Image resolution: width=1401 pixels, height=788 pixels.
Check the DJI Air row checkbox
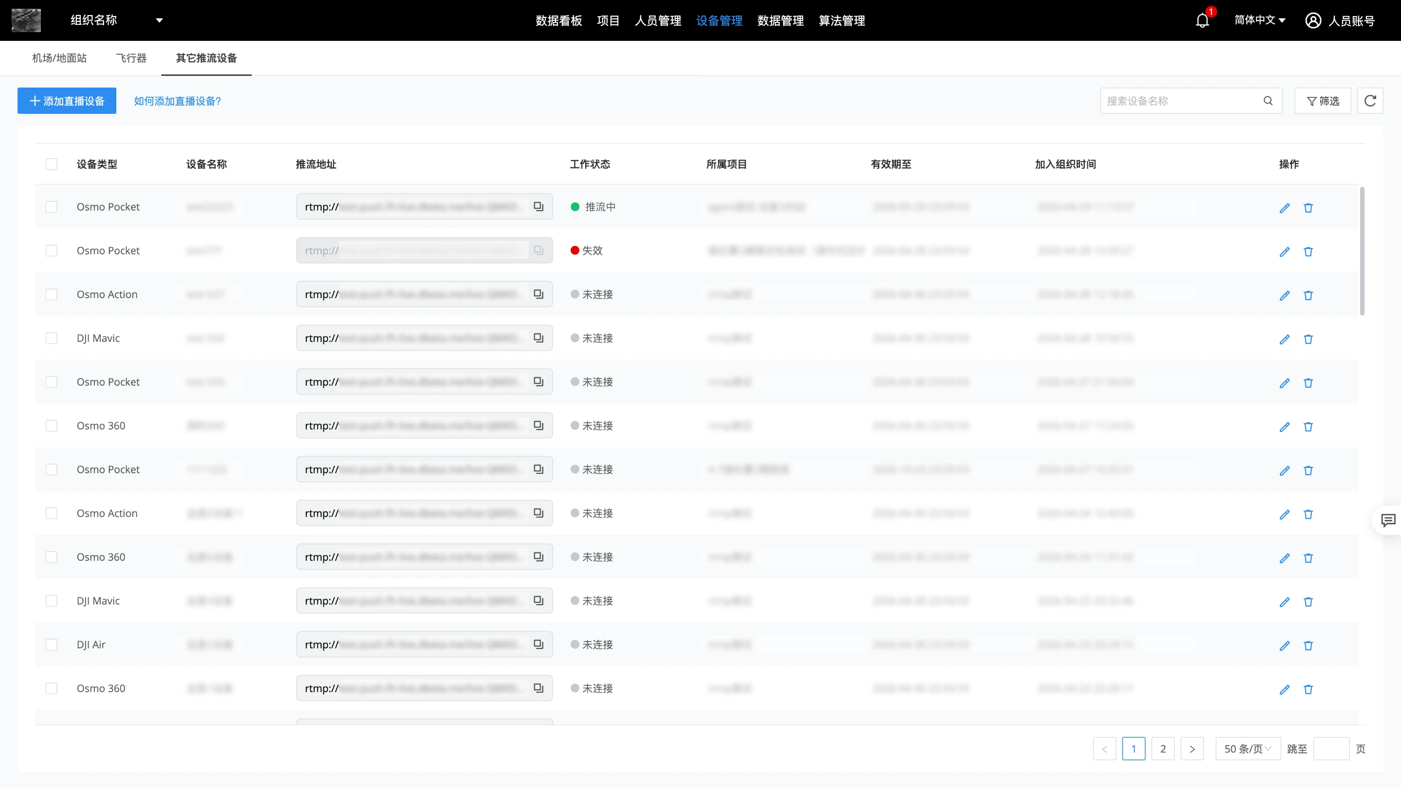[51, 645]
